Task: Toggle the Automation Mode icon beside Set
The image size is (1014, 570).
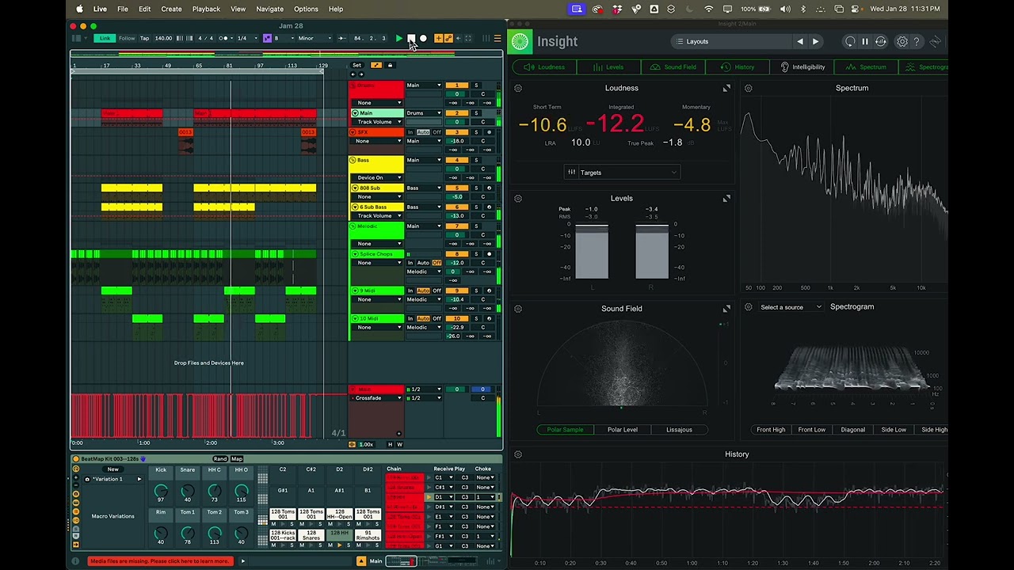Action: pyautogui.click(x=376, y=65)
